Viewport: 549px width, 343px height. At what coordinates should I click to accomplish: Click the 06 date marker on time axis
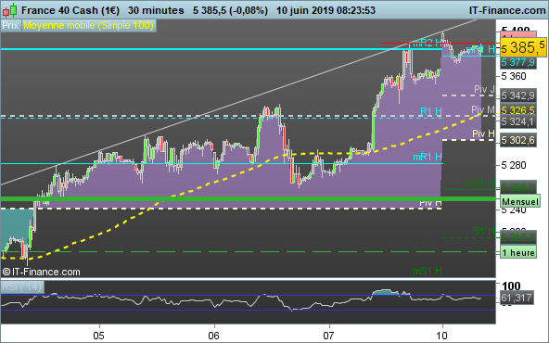click(x=213, y=336)
